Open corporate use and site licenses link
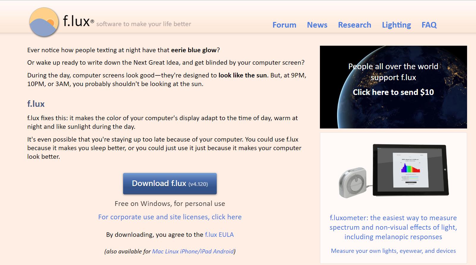Image resolution: width=476 pixels, height=265 pixels. (170, 217)
